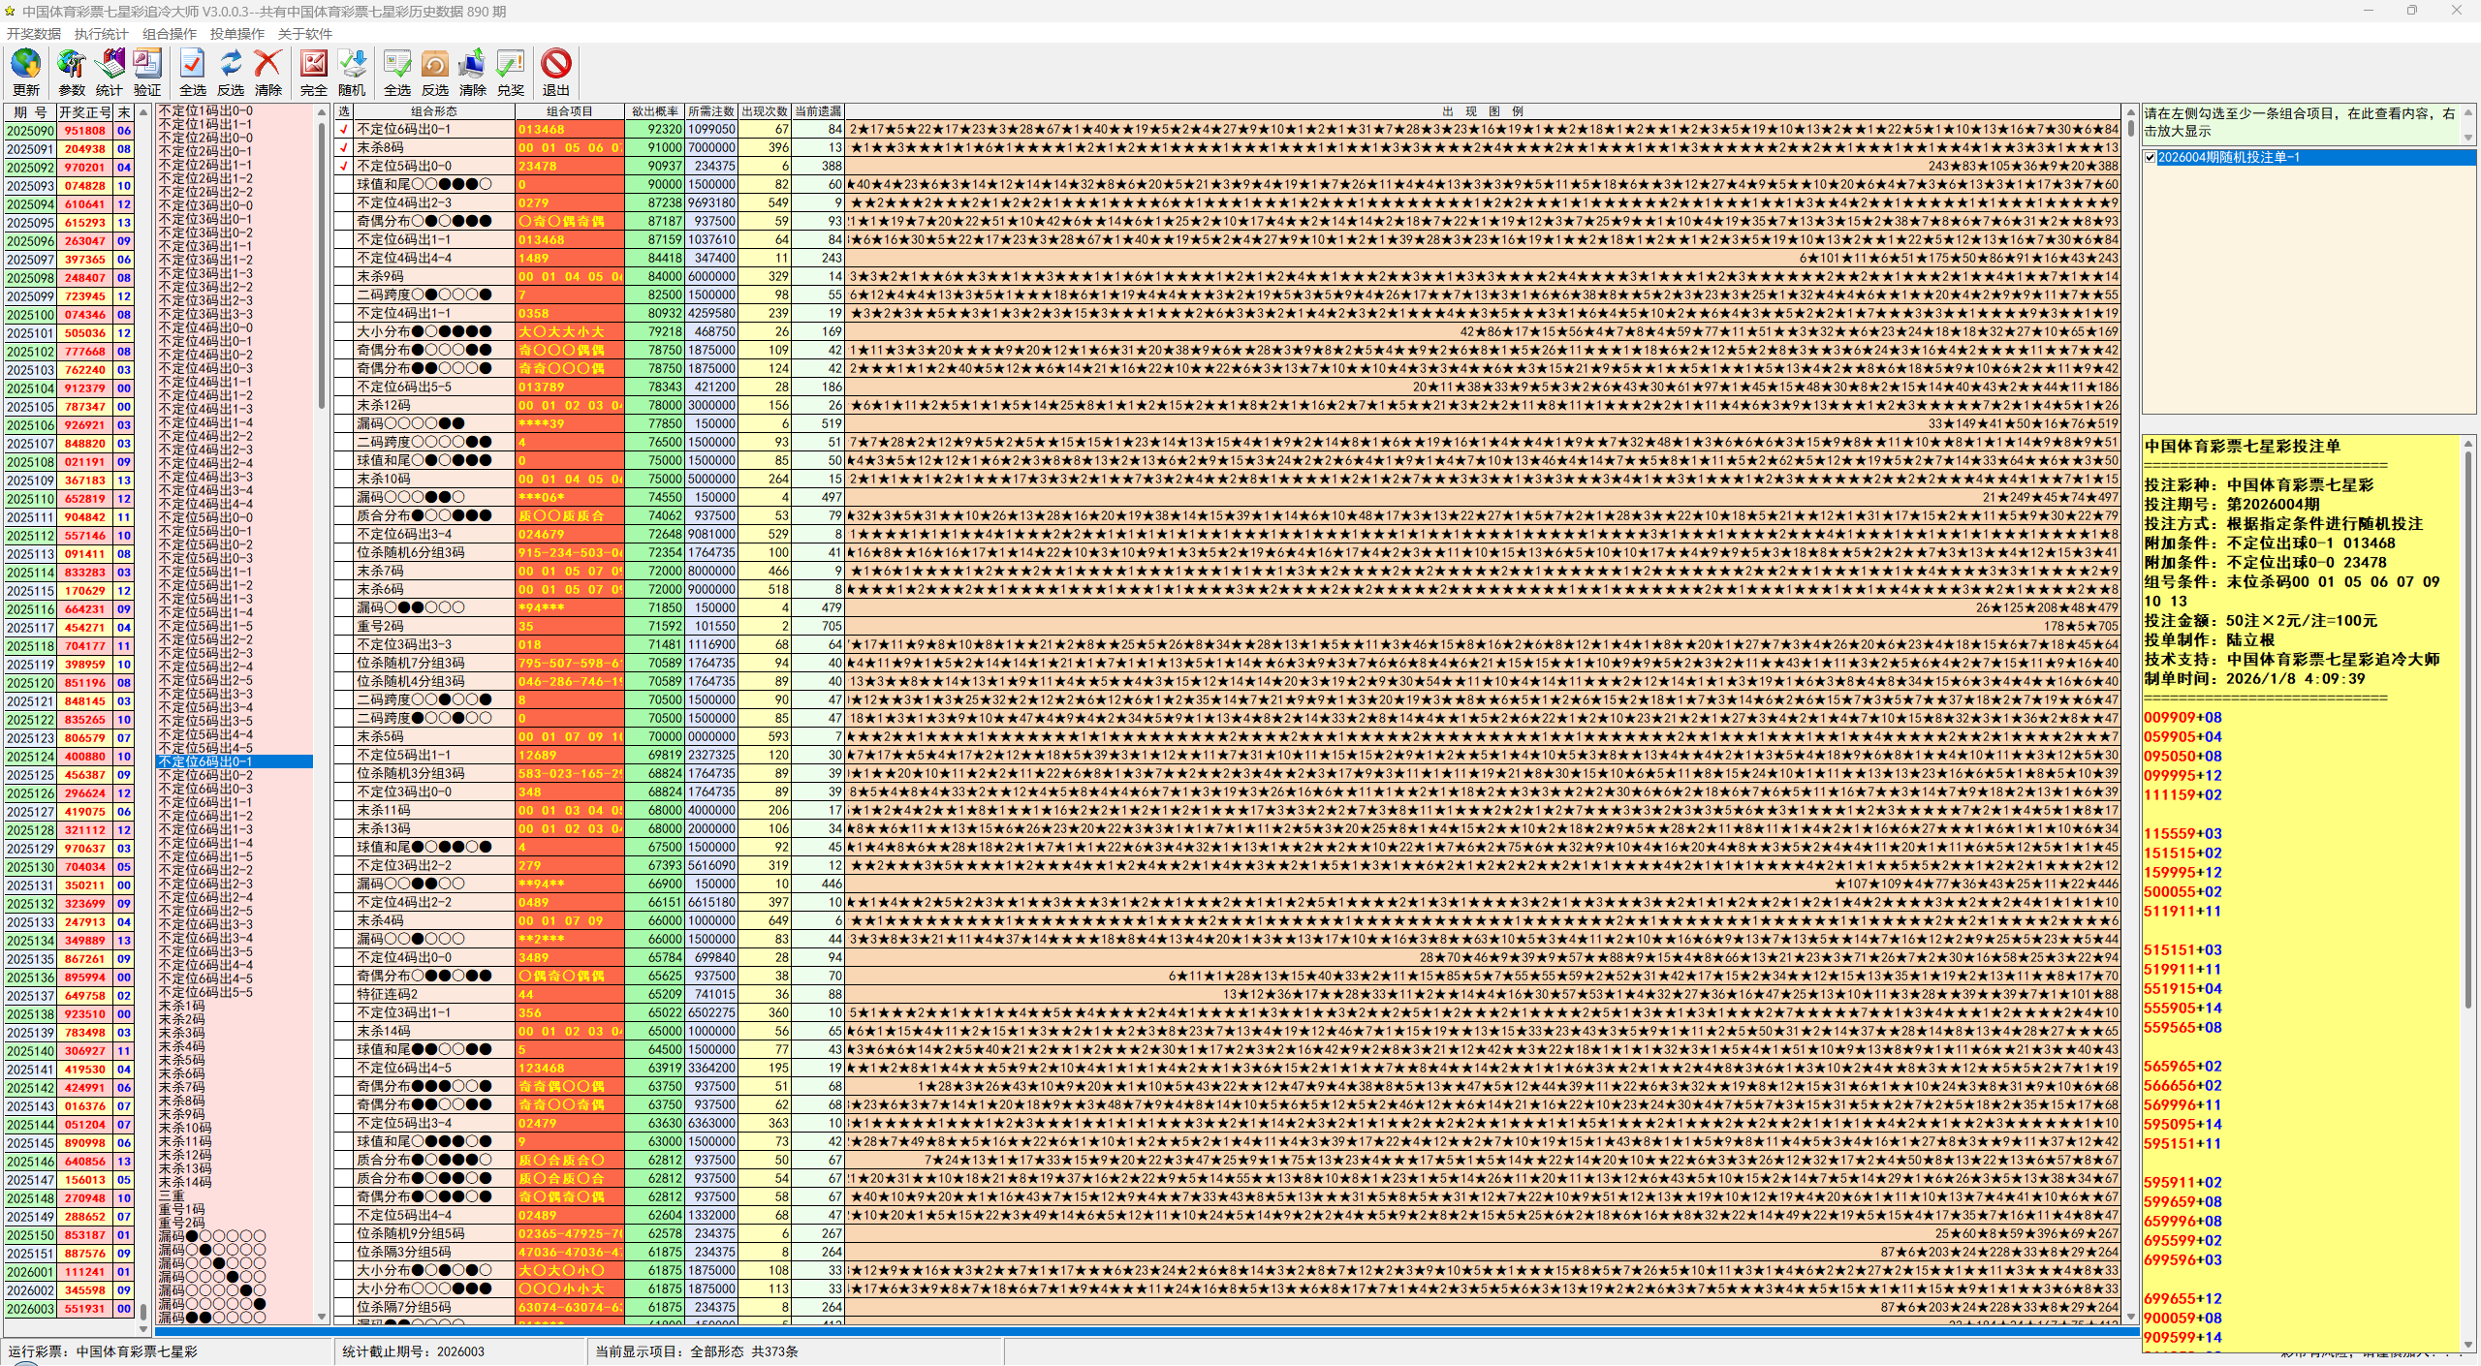Viewport: 2481px width, 1366px height.
Task: Click the orange 013468 combination cell
Action: click(569, 129)
